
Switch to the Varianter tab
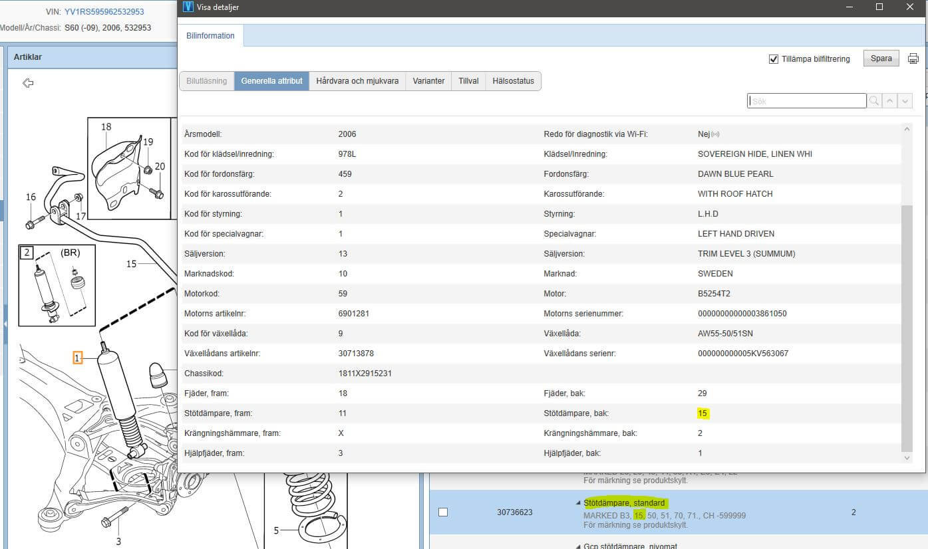428,81
